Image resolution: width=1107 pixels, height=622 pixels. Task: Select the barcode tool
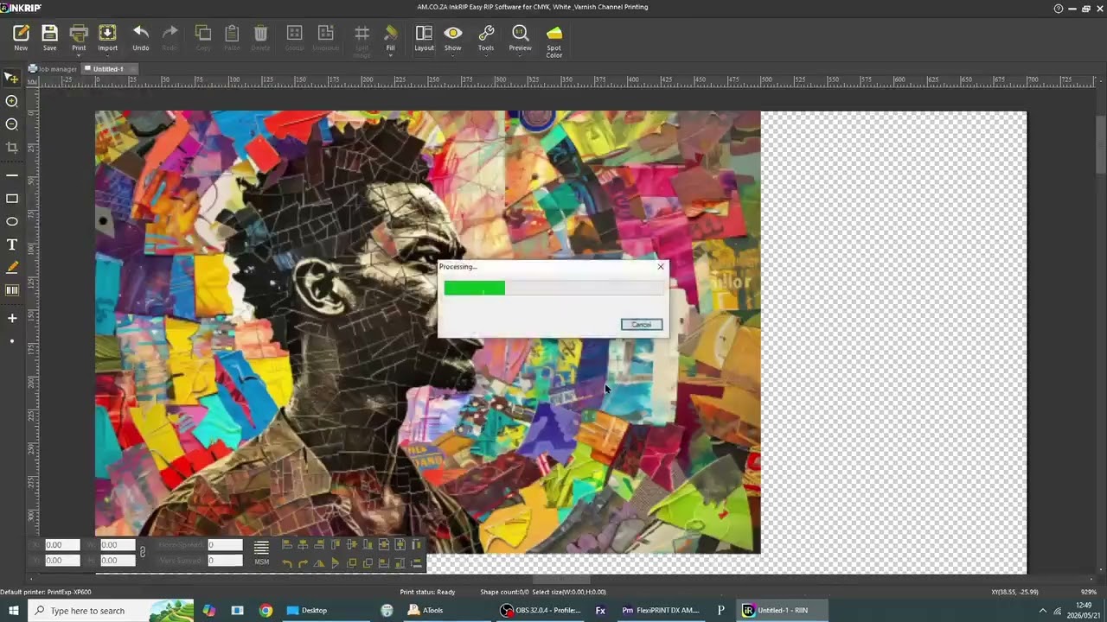12,290
